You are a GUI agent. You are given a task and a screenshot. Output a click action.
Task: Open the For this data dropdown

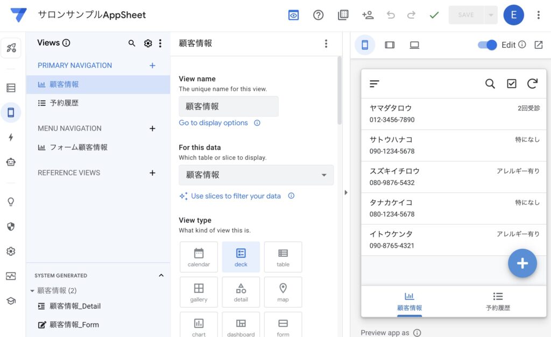256,175
